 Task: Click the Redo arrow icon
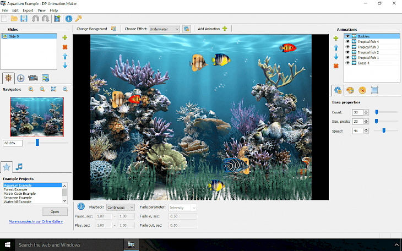[45, 19]
